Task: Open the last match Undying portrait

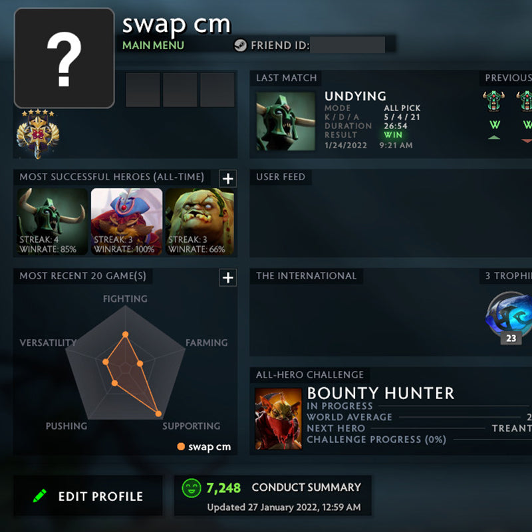Action: 285,121
